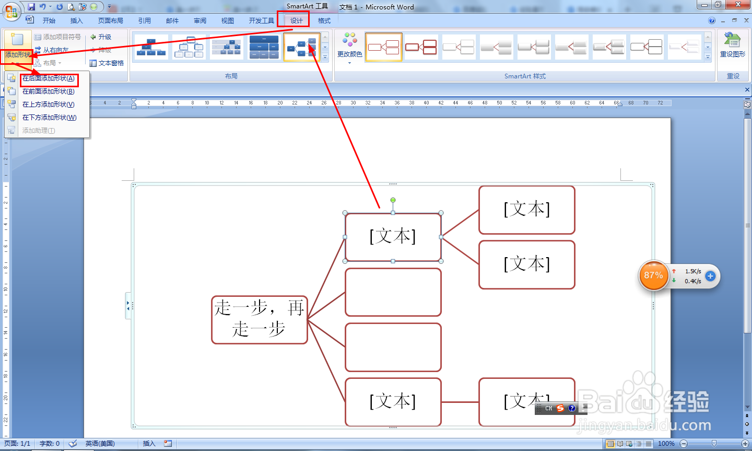Screen dimensions: 752x451
Task: Close the ribbon-level document window X
Action: (x=747, y=20)
